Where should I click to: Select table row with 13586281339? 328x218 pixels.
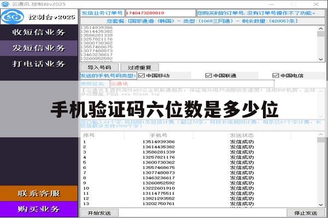point(199,152)
